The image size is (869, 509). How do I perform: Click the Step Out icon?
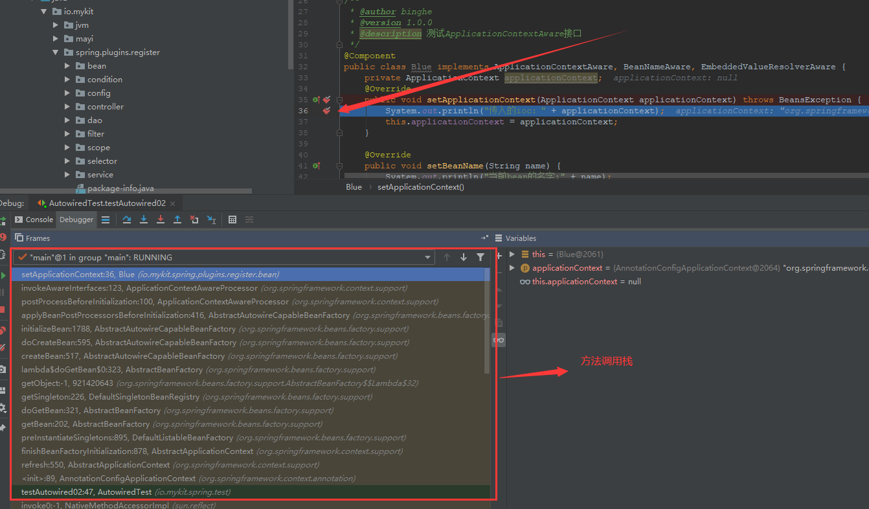point(177,220)
